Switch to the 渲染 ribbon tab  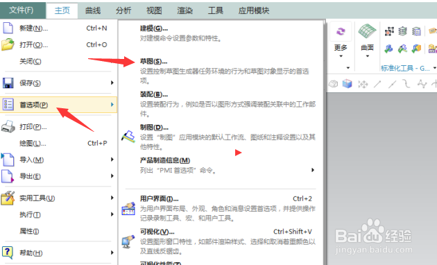tap(185, 10)
